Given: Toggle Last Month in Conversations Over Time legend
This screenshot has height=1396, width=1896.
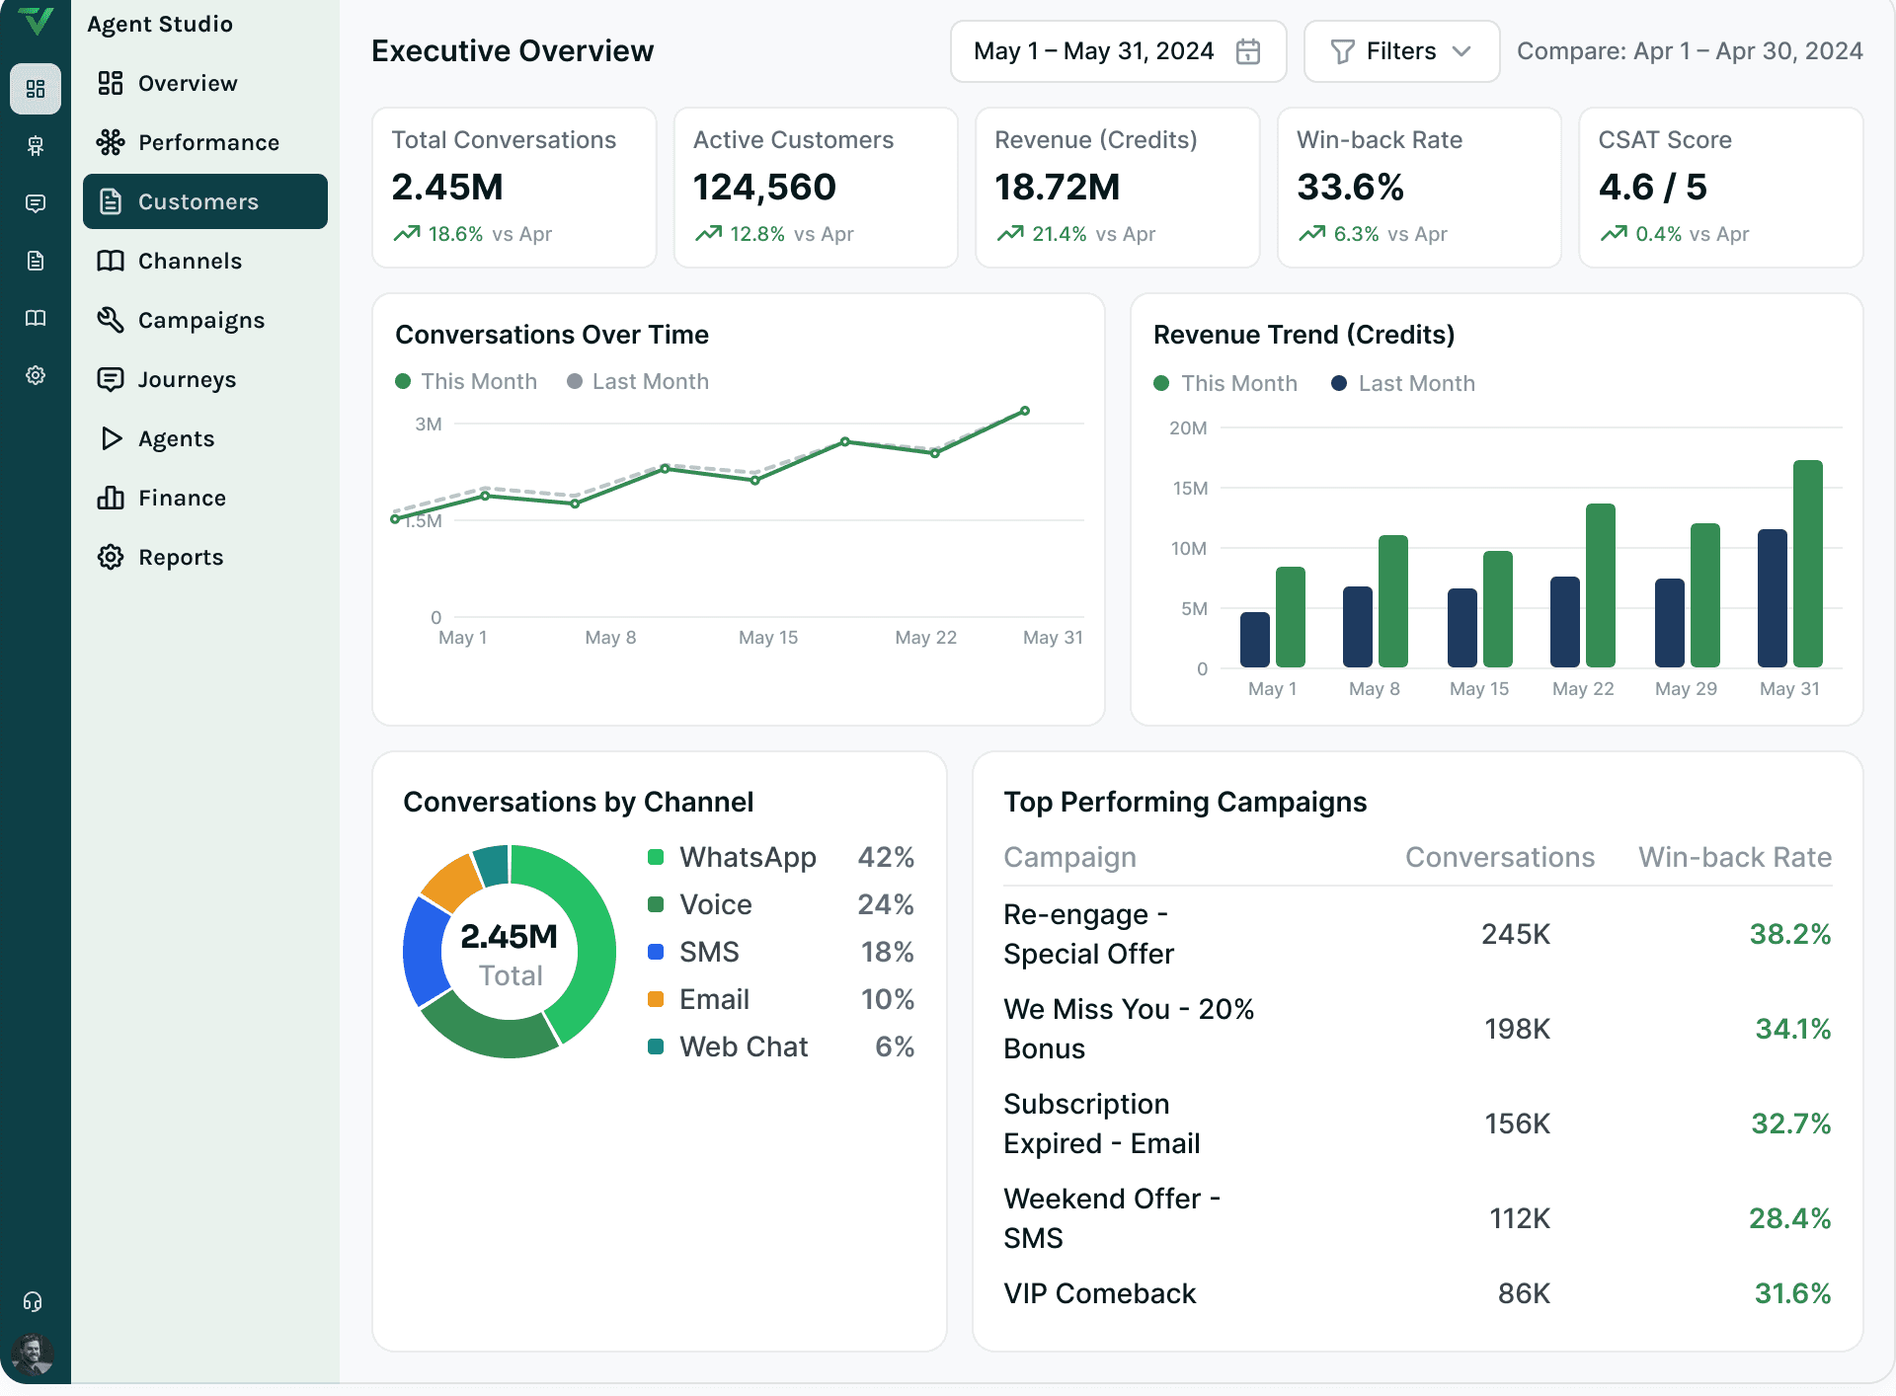Looking at the screenshot, I should point(638,381).
